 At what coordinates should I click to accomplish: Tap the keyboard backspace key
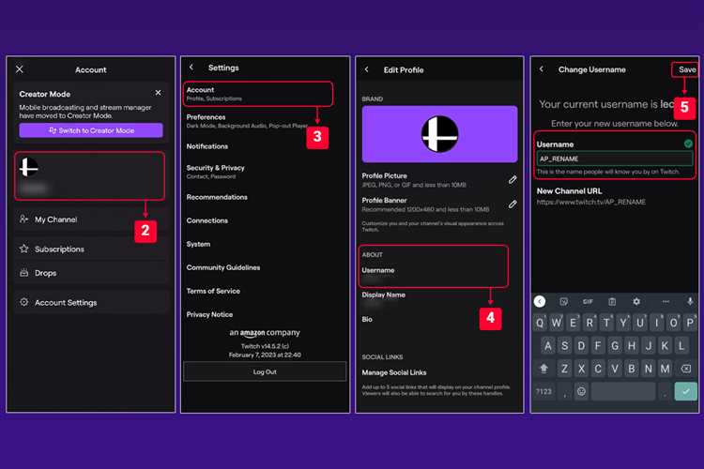[685, 369]
